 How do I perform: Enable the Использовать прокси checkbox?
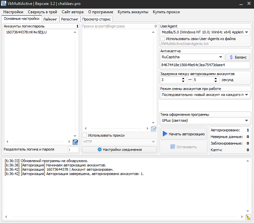[x=85, y=135]
